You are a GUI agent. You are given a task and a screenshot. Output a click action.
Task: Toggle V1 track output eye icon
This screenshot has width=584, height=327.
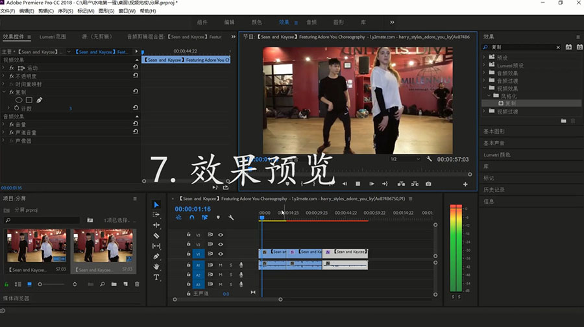click(x=221, y=254)
